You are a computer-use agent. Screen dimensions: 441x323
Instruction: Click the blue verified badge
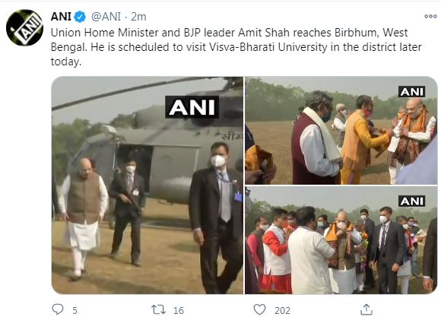click(x=80, y=17)
